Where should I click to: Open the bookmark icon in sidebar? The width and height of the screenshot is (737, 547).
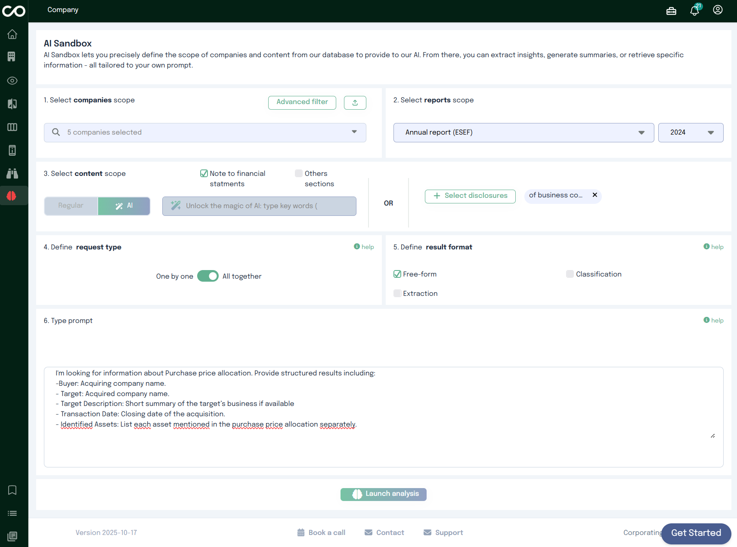point(12,490)
